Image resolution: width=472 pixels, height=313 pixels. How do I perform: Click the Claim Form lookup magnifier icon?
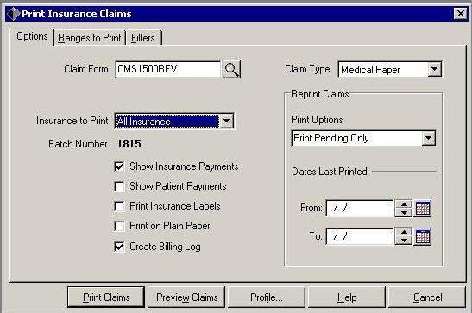coord(231,70)
